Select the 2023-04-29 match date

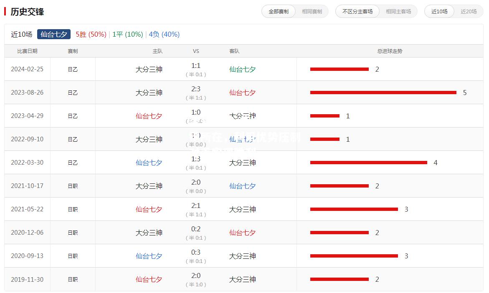(x=27, y=116)
